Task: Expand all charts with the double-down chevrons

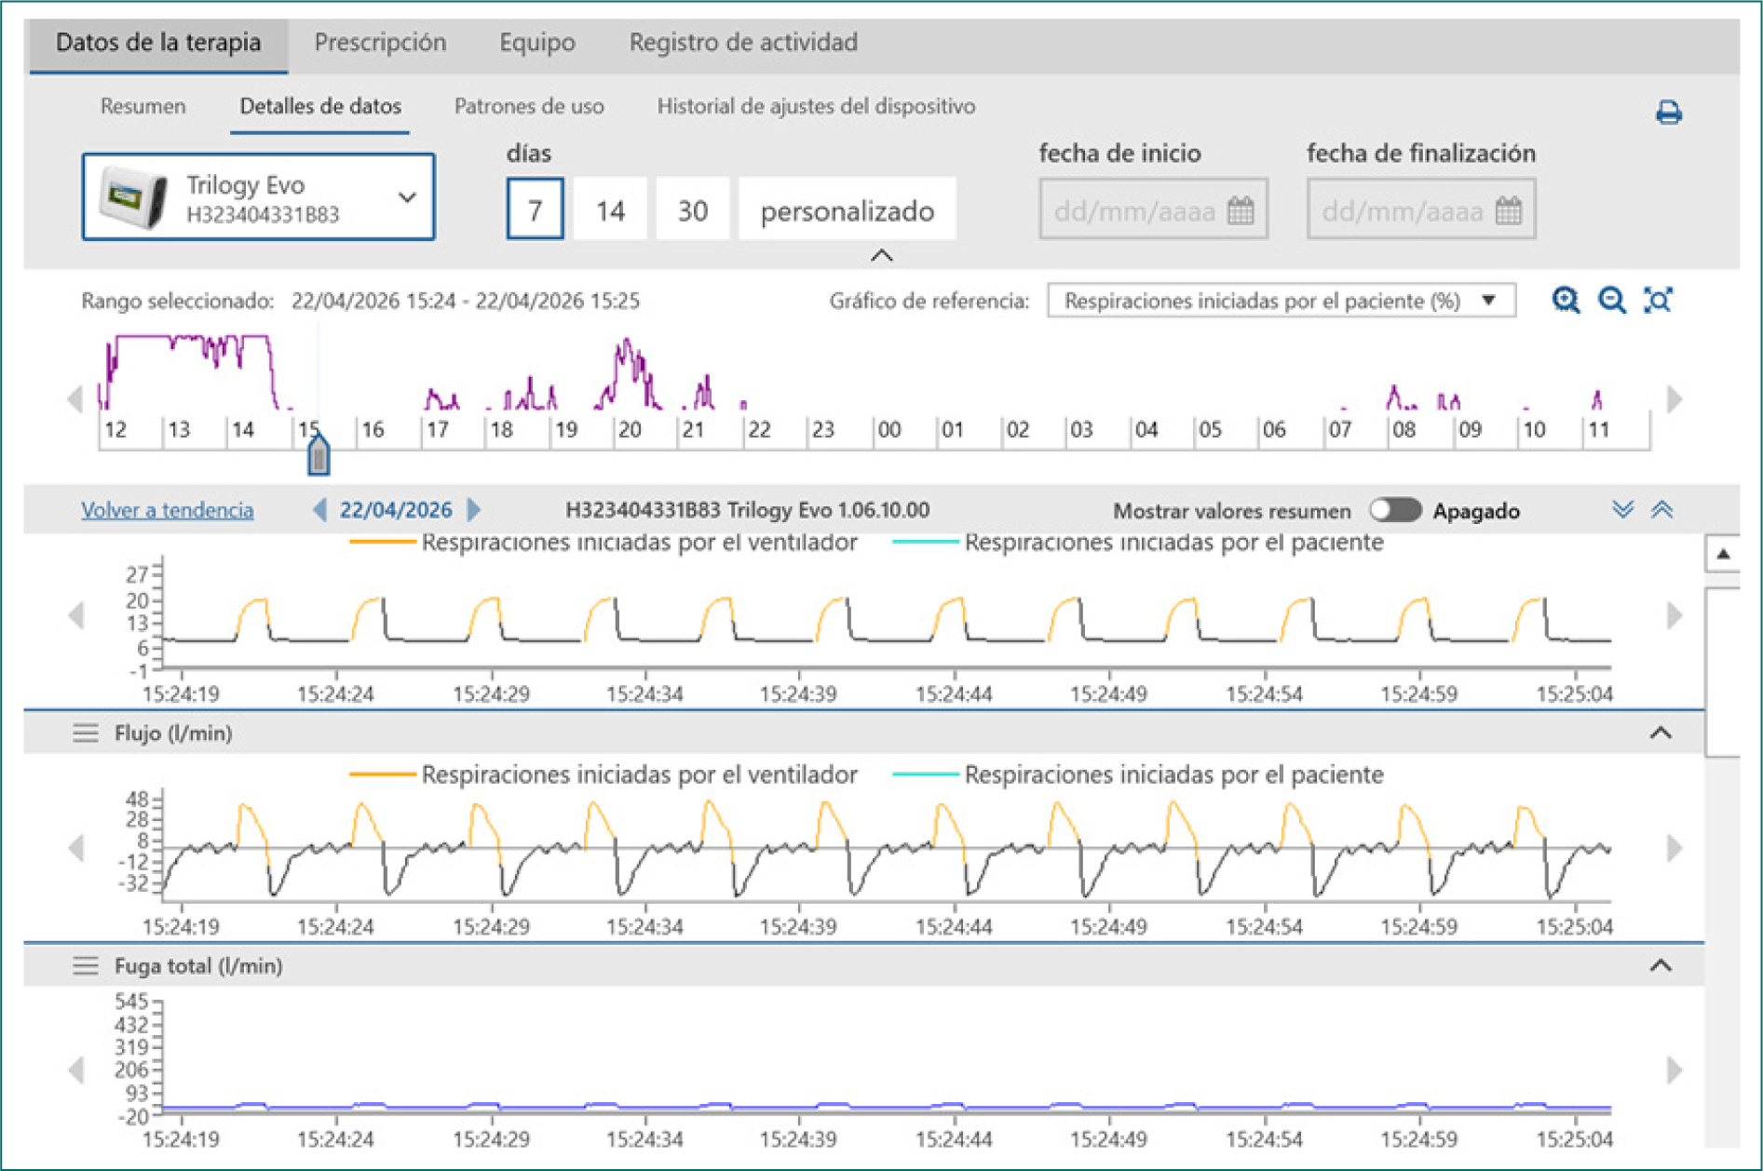Action: click(x=1623, y=509)
